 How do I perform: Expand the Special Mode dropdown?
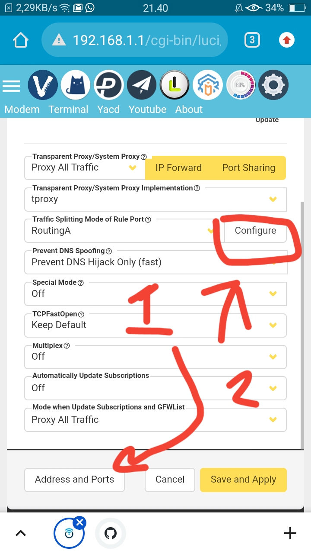(x=155, y=293)
